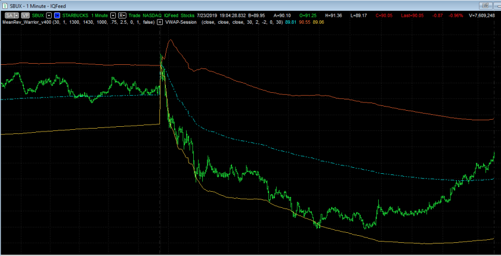501x256 pixels.
Task: Click the chart window icon in title bar
Action: 5,4
